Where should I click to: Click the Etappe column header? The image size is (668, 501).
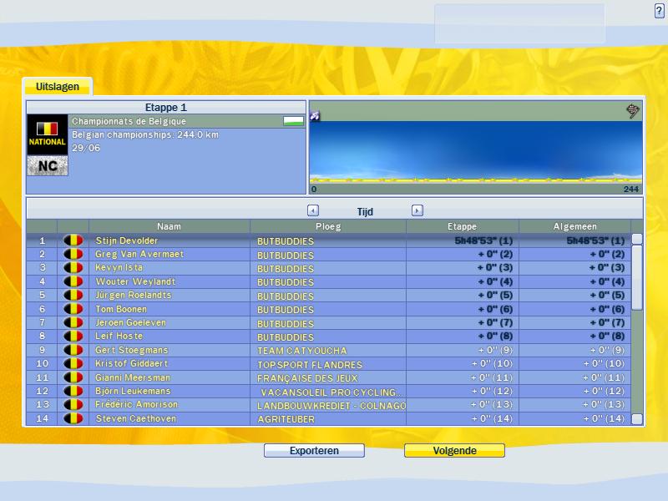click(462, 226)
